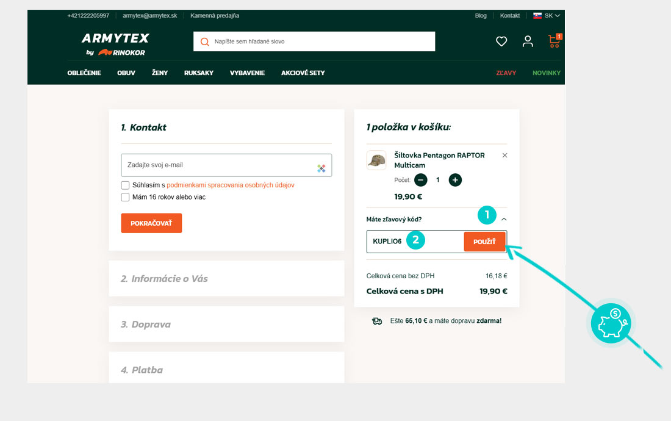Image resolution: width=671 pixels, height=421 pixels.
Task: Click the ARMYTEX by Rinokor logo
Action: pyautogui.click(x=115, y=44)
